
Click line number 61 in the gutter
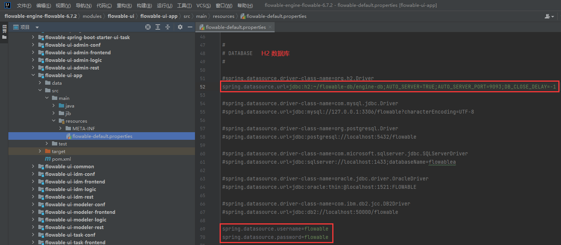[202, 162]
